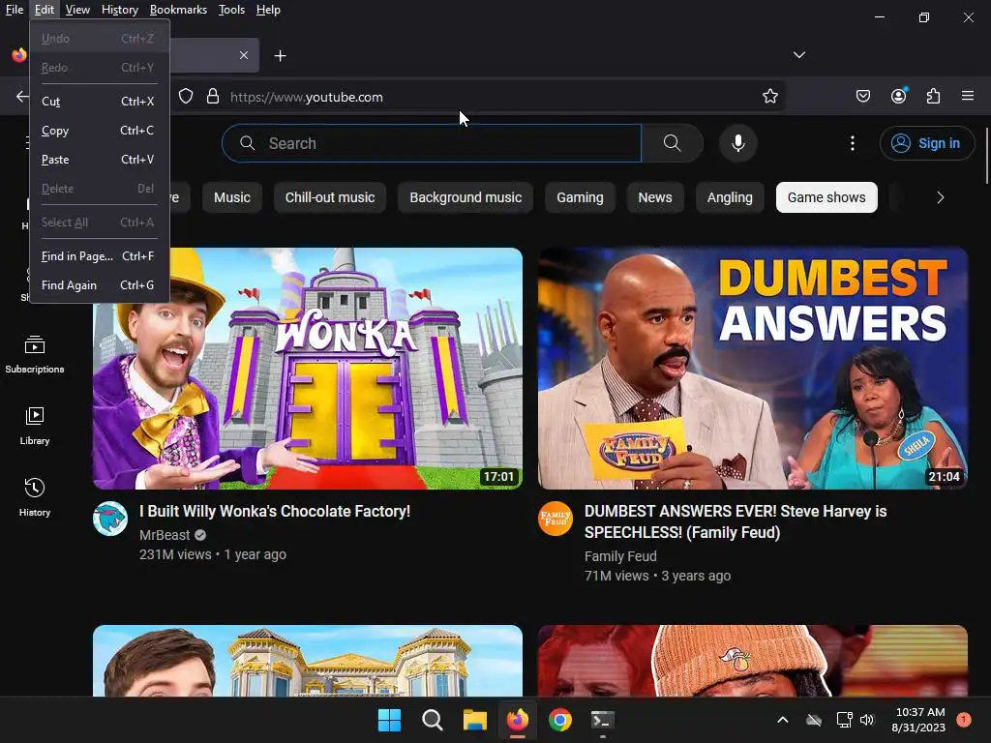Select the Chill-out music chip
Screen dimensions: 991x743
pyautogui.click(x=330, y=197)
